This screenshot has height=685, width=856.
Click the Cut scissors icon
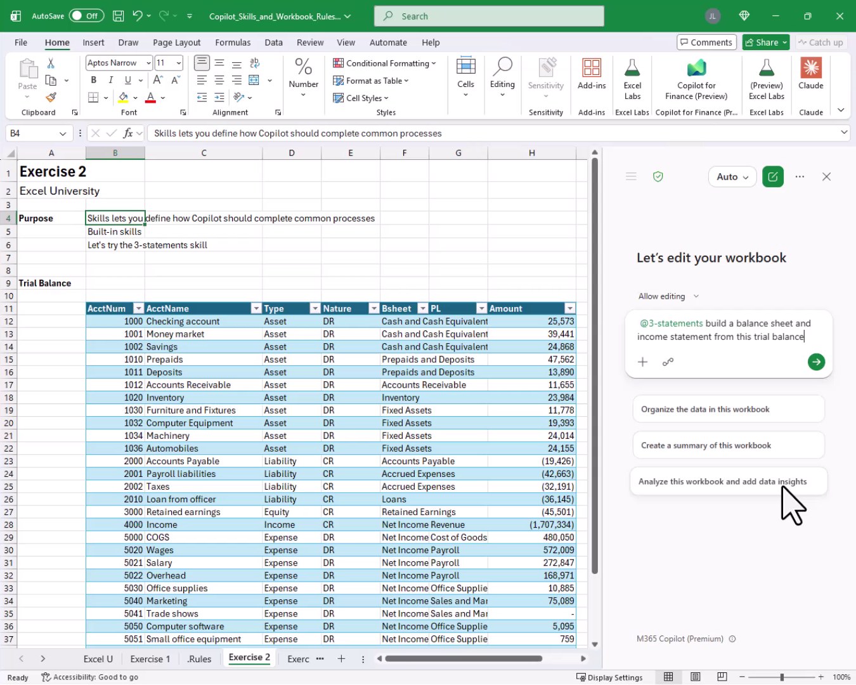click(51, 63)
